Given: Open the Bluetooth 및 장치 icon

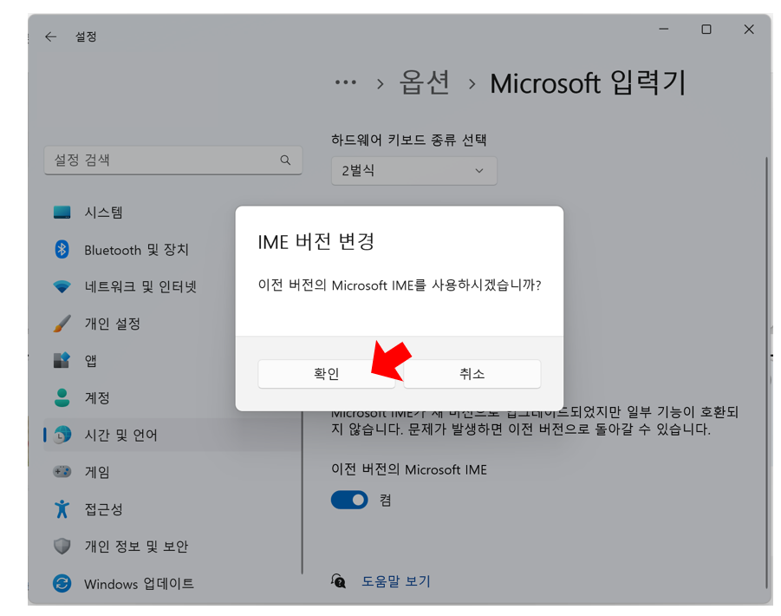Looking at the screenshot, I should point(62,249).
